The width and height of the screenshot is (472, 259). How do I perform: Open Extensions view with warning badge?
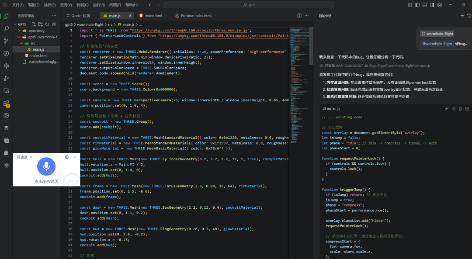point(6,104)
